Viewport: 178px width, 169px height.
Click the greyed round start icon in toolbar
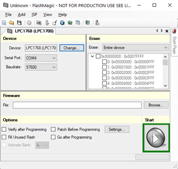point(29,23)
